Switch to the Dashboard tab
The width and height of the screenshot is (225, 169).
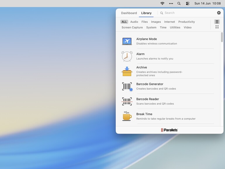tap(129, 13)
